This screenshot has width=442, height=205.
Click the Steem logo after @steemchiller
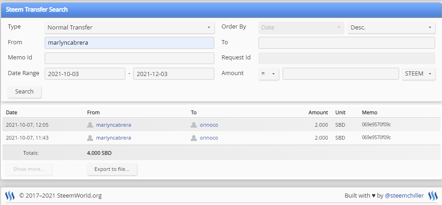(x=433, y=196)
